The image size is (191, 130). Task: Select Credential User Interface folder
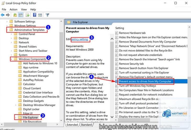pyautogui.click(x=38, y=92)
